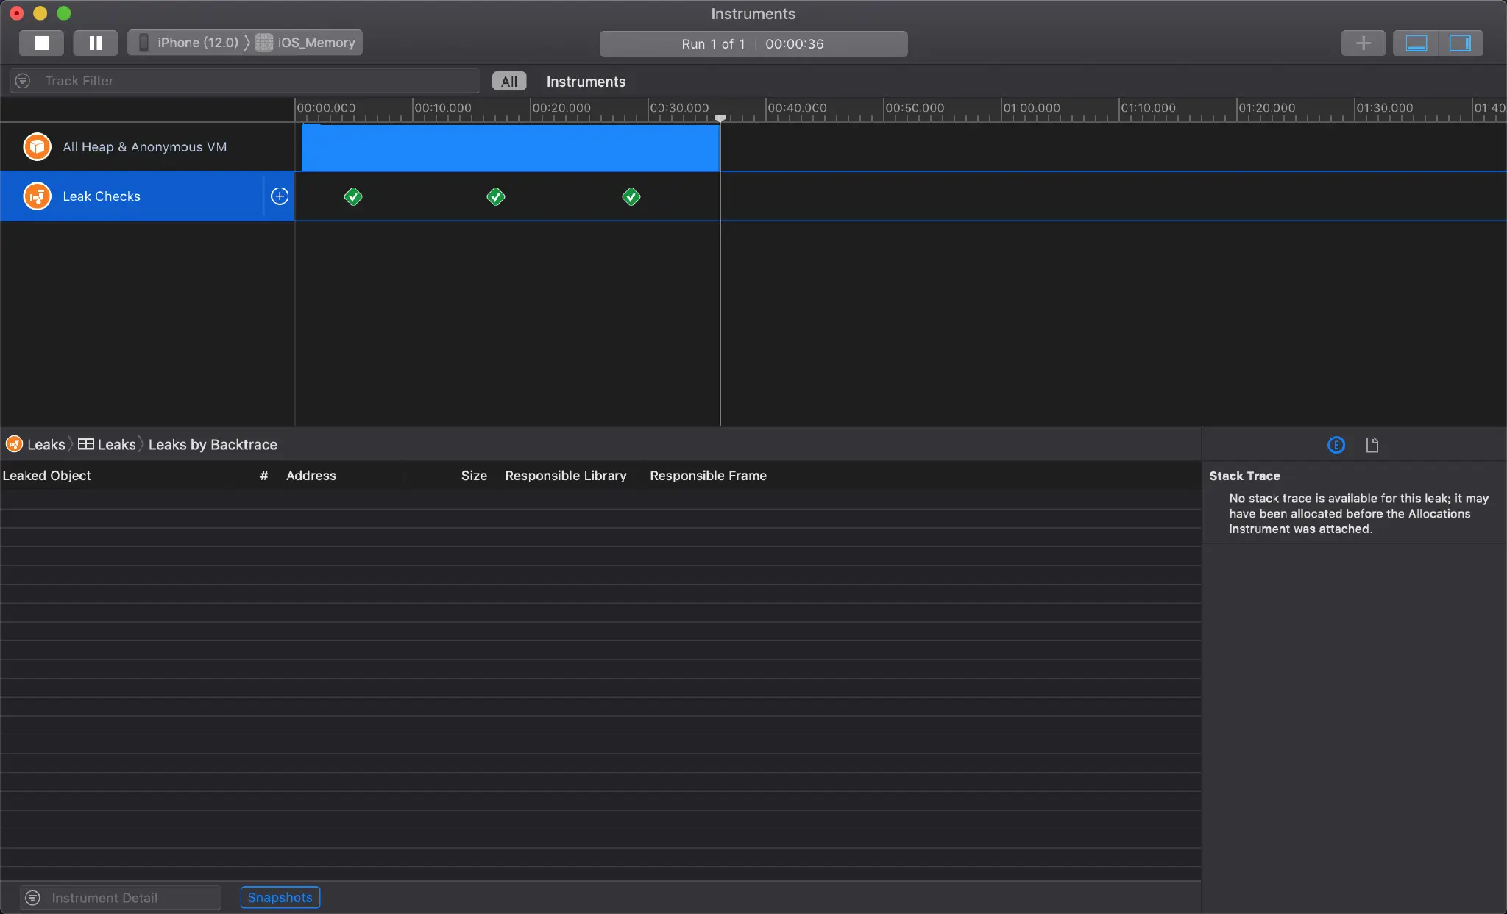The width and height of the screenshot is (1507, 914).
Task: Toggle the Snapshots button
Action: [x=280, y=897]
